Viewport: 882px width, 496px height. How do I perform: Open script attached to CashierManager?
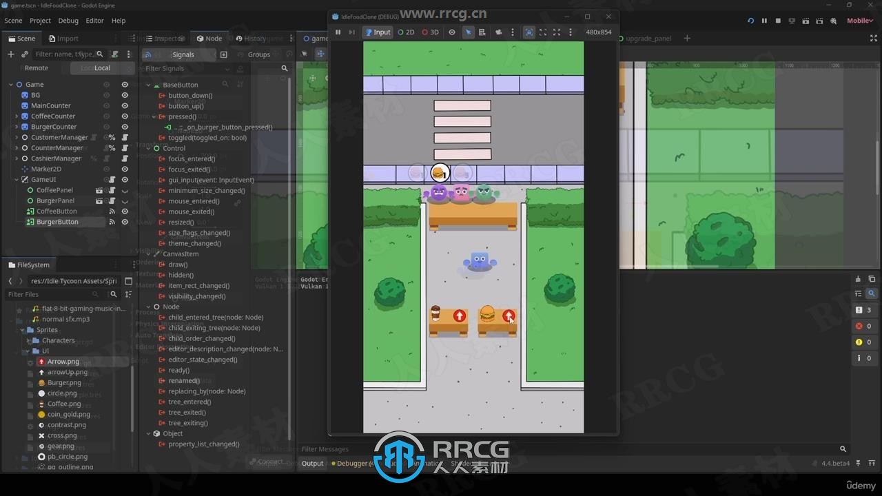click(125, 158)
